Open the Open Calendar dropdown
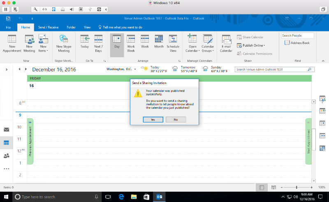 (192, 44)
